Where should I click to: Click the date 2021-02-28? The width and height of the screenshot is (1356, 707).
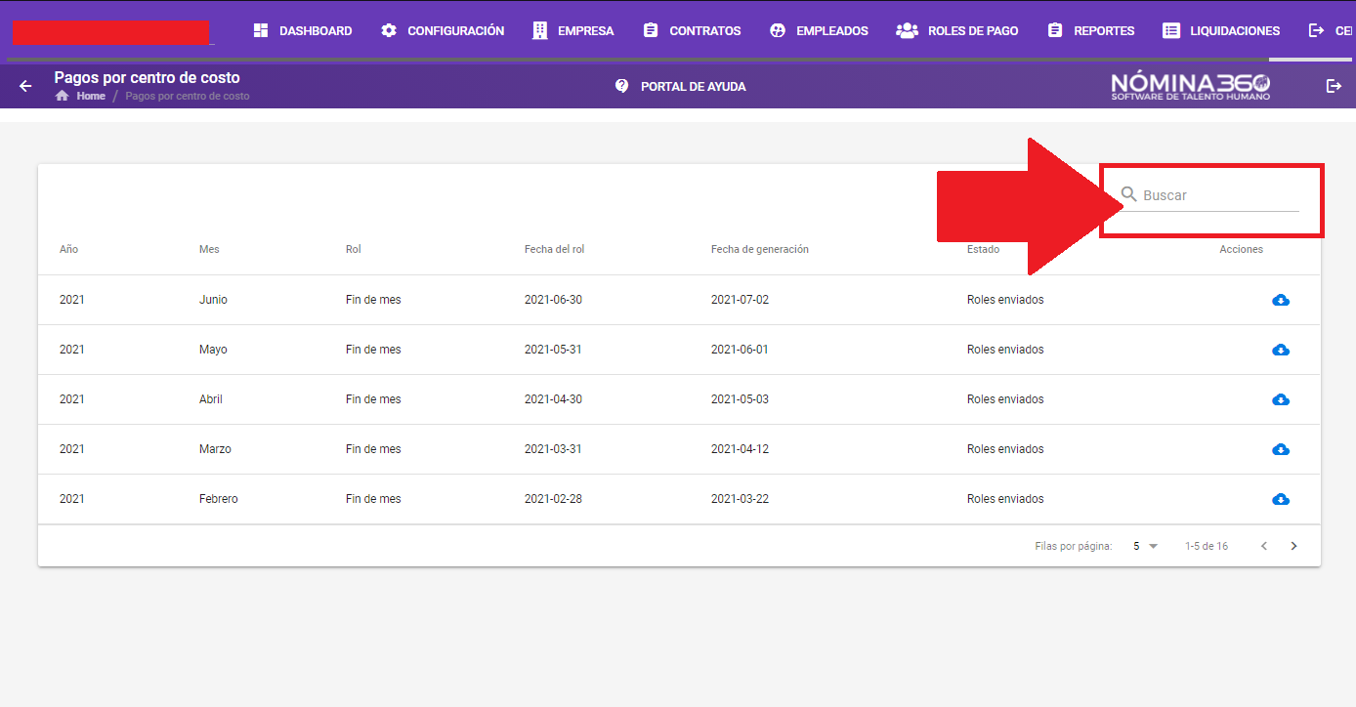[x=553, y=499]
